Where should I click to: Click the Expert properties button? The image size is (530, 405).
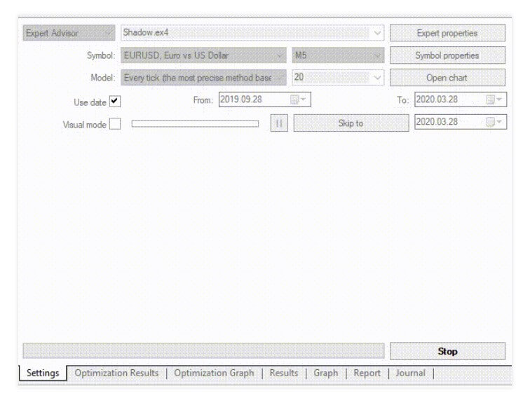pyautogui.click(x=447, y=33)
